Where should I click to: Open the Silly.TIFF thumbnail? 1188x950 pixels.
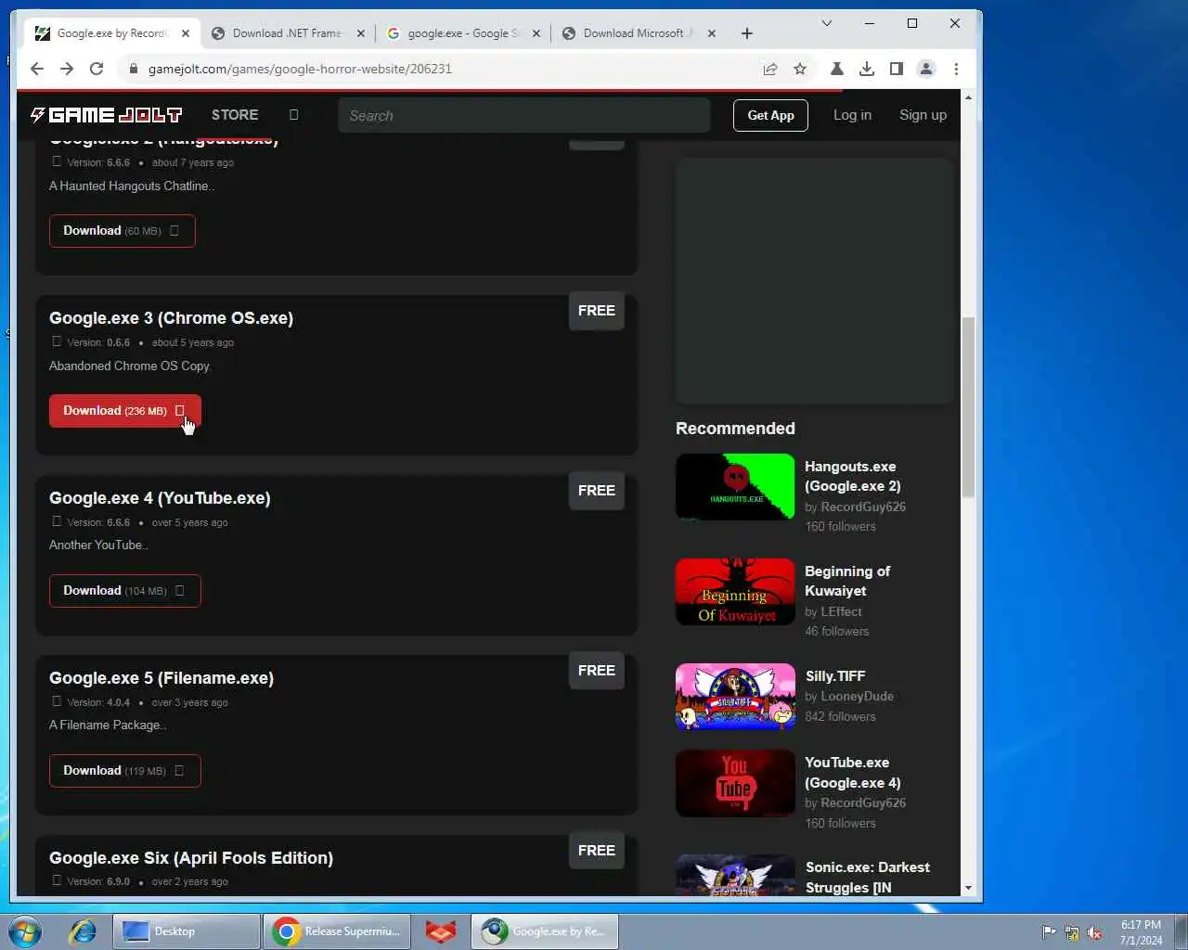click(x=735, y=697)
